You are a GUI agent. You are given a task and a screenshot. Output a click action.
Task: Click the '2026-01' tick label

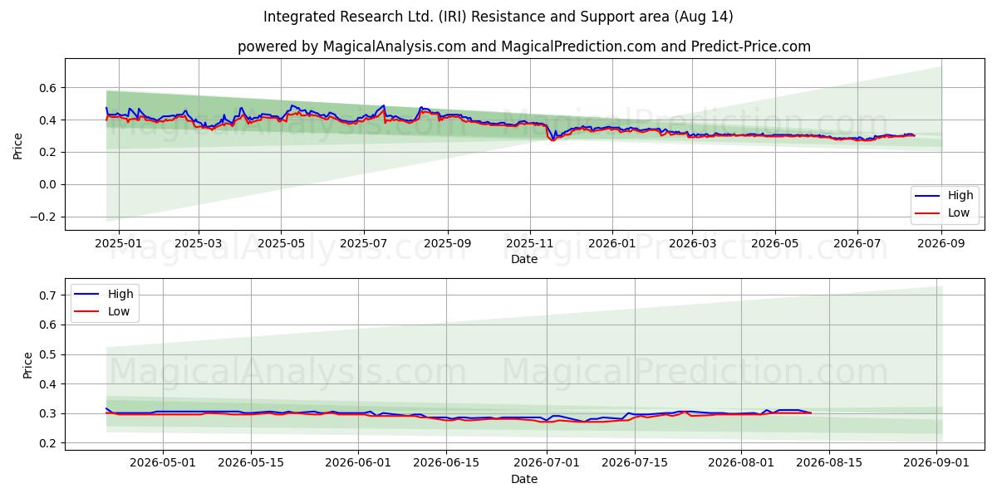coord(612,243)
